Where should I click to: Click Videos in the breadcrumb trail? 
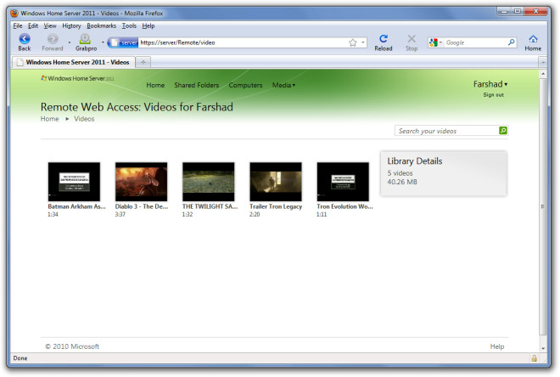click(84, 119)
